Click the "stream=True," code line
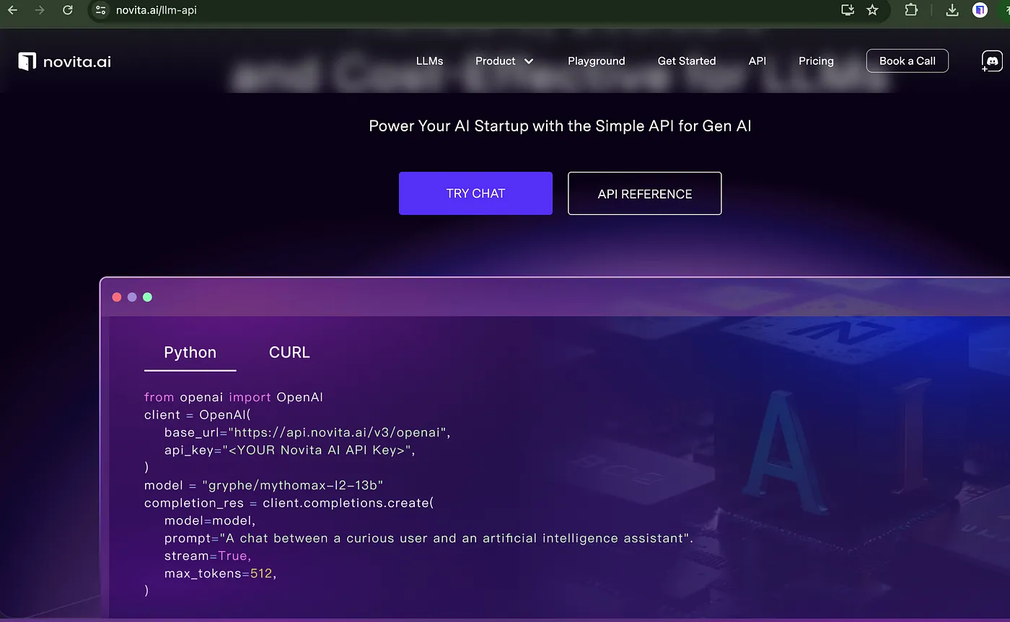Image resolution: width=1010 pixels, height=622 pixels. click(x=208, y=556)
